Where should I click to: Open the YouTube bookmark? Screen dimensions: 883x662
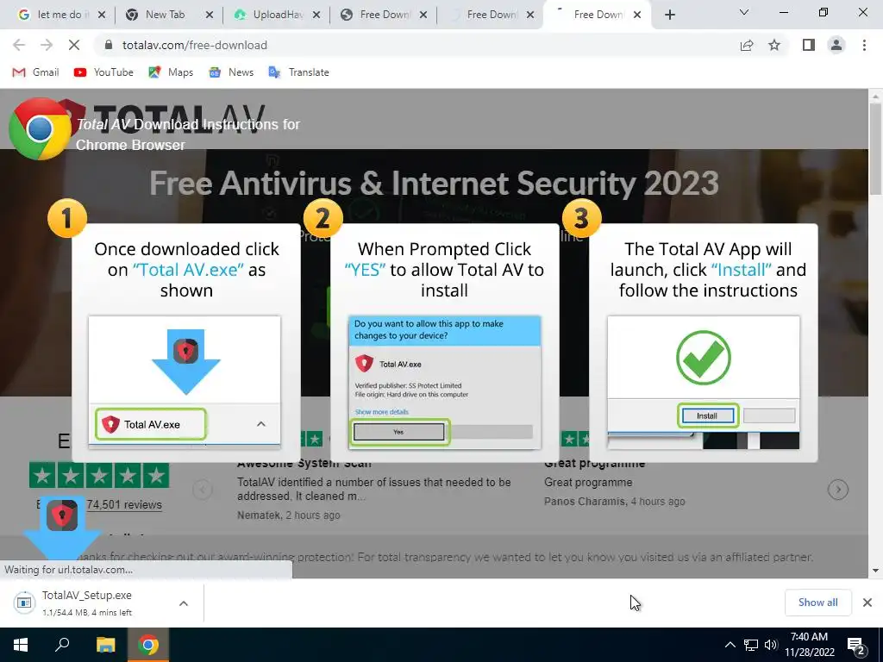coord(103,72)
